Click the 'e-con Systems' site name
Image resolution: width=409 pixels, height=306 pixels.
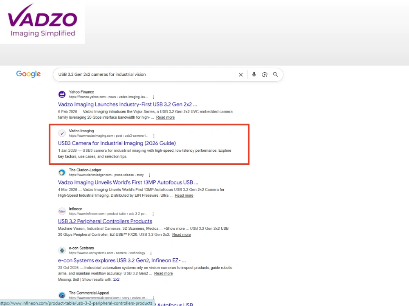click(x=81, y=248)
